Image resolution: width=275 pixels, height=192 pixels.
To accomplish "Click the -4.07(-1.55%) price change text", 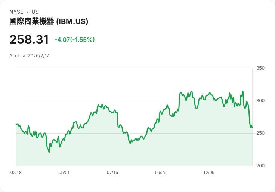I will coord(75,40).
